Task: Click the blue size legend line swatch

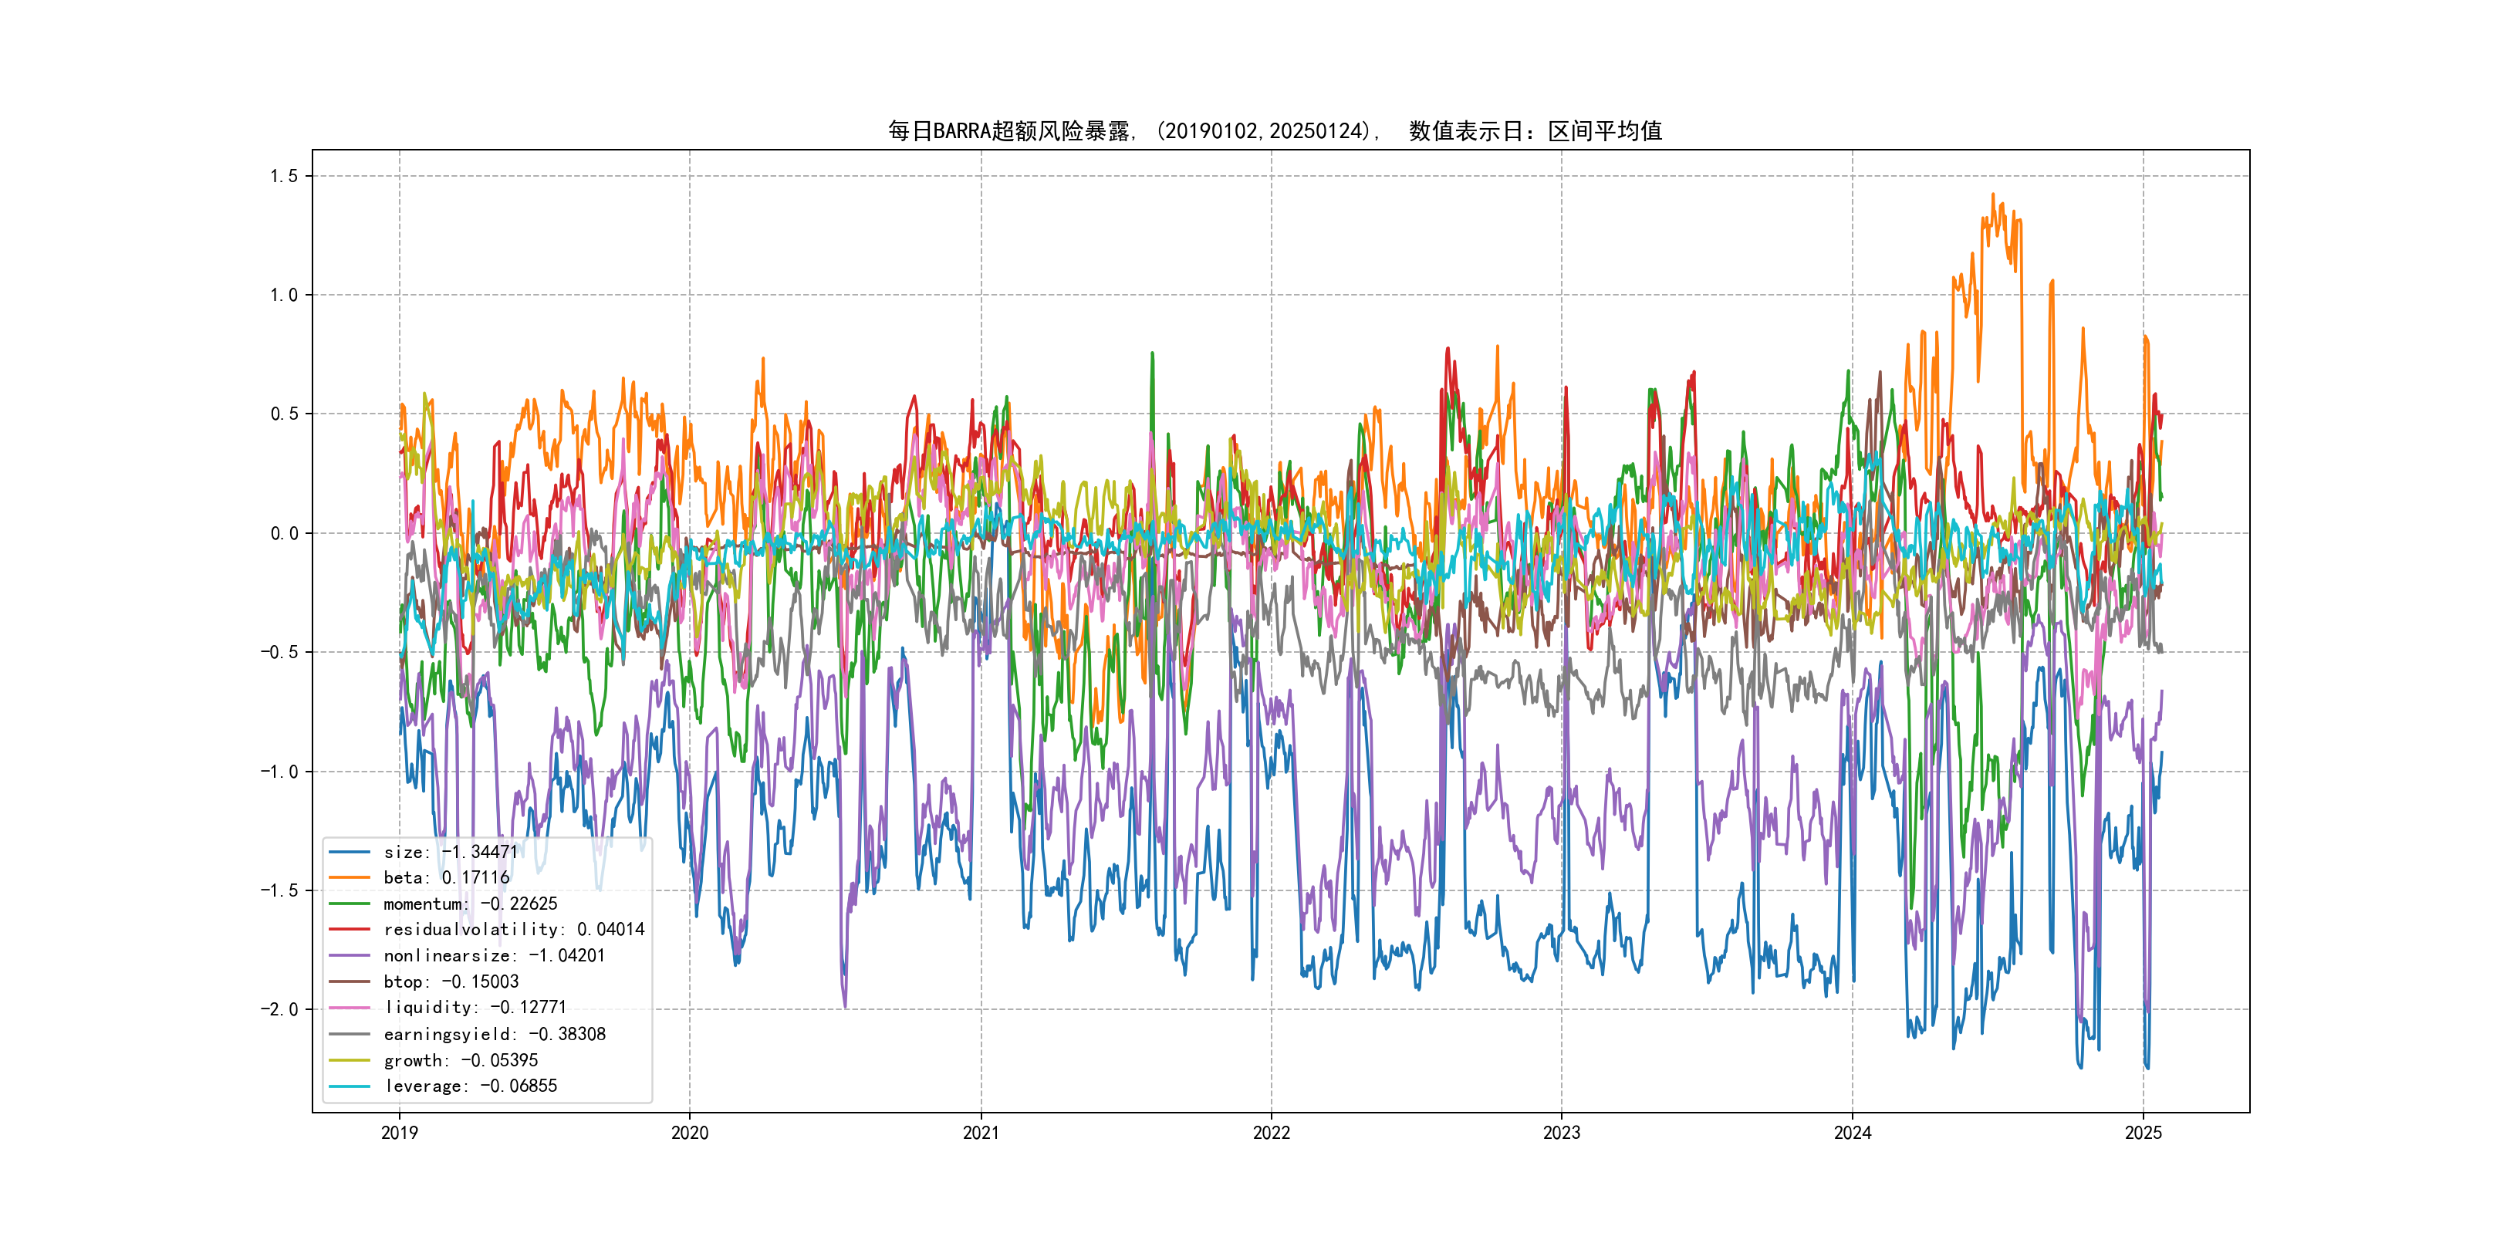Action: (x=350, y=852)
